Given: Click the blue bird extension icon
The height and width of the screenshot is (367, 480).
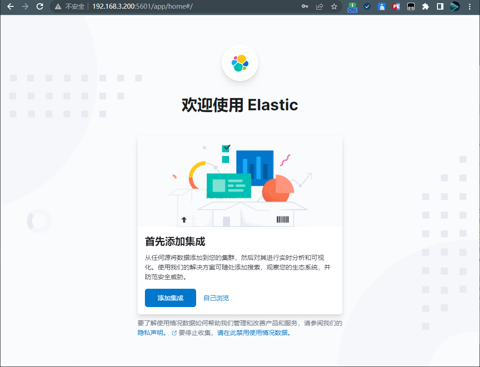Looking at the screenshot, I should tap(382, 7).
